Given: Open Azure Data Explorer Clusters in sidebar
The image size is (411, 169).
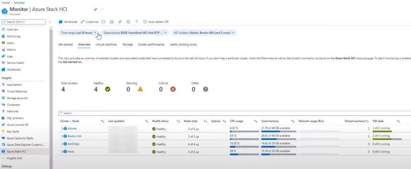Looking at the screenshot, I should (24, 145).
